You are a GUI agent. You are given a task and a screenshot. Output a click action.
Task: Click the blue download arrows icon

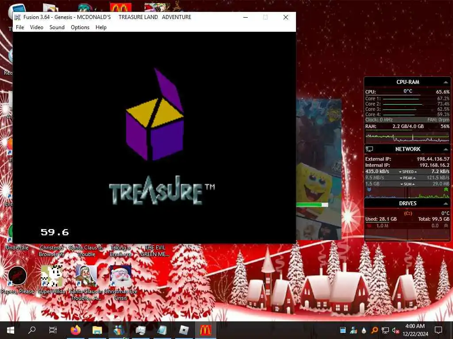[x=369, y=190]
